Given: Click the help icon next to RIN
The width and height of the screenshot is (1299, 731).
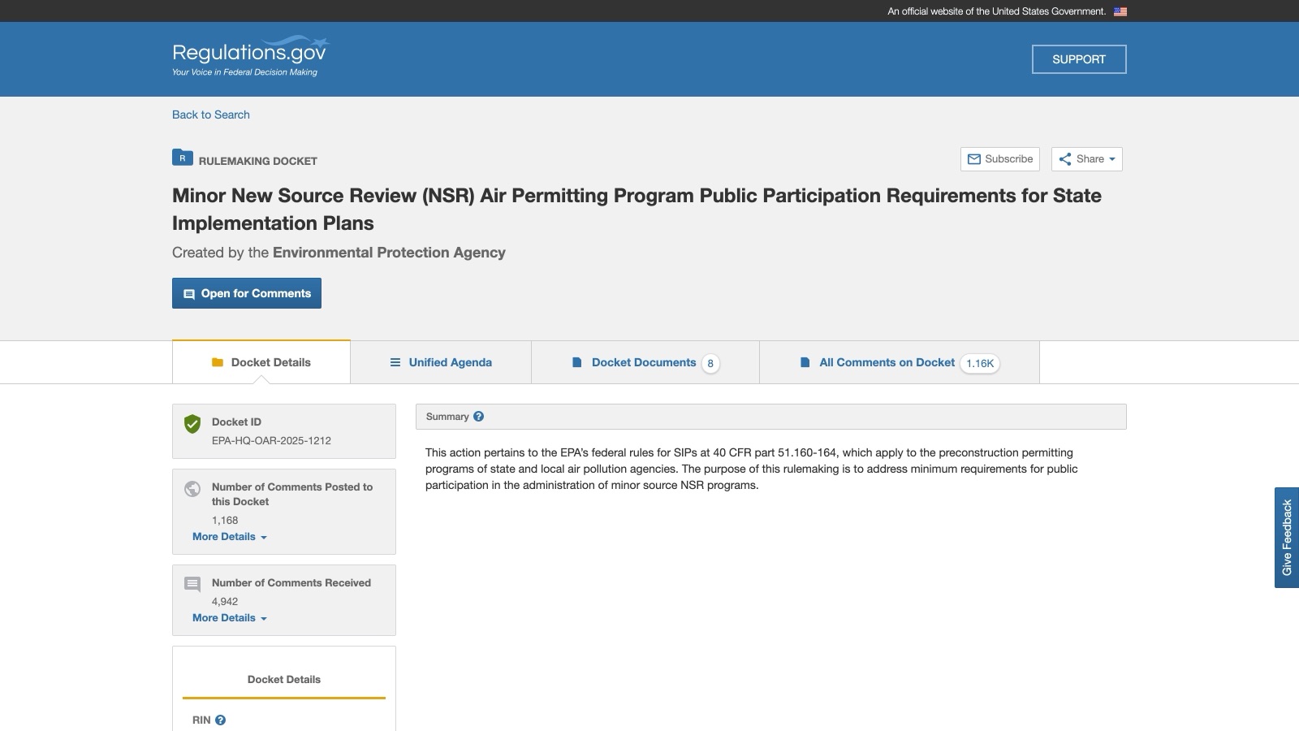Looking at the screenshot, I should coord(220,720).
